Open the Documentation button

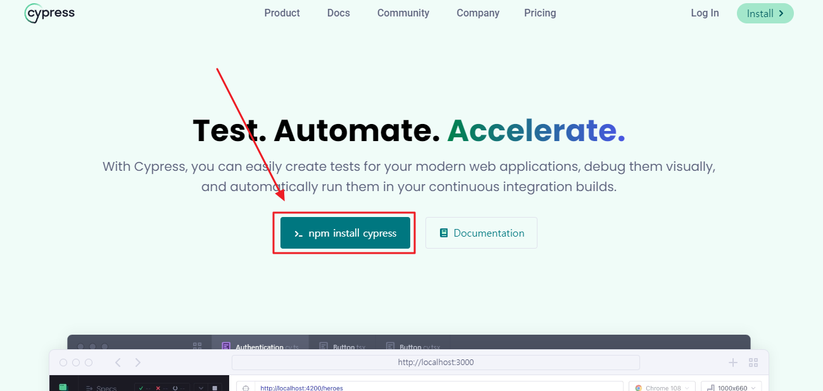click(481, 233)
